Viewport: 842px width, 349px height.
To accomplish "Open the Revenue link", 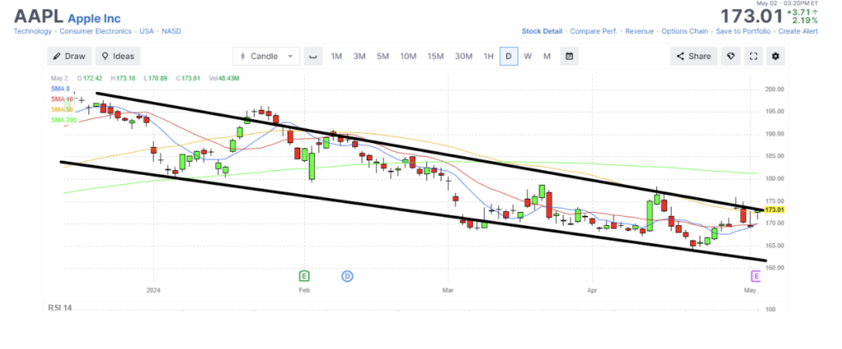I will point(640,31).
